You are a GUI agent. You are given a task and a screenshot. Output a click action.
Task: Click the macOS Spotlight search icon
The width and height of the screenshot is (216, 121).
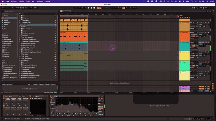(200, 1)
